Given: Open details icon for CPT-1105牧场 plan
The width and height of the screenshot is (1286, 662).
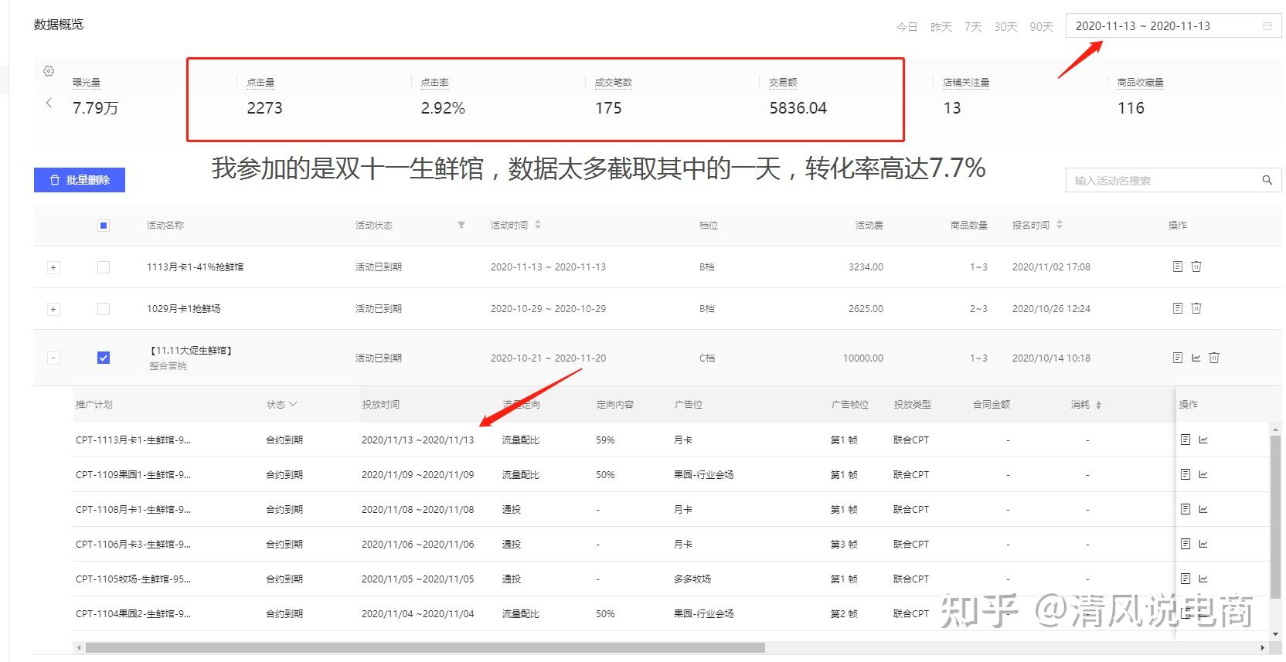Looking at the screenshot, I should (1186, 579).
